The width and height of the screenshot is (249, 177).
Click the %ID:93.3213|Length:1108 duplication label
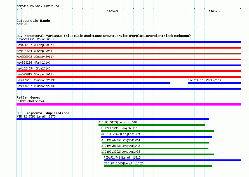point(120,128)
